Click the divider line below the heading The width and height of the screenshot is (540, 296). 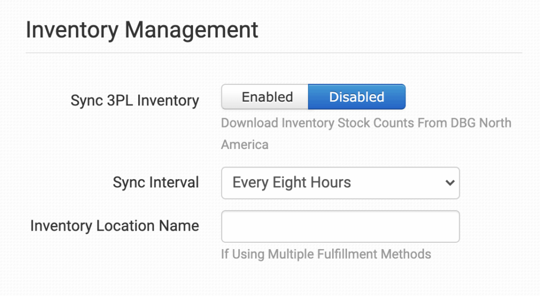(273, 53)
